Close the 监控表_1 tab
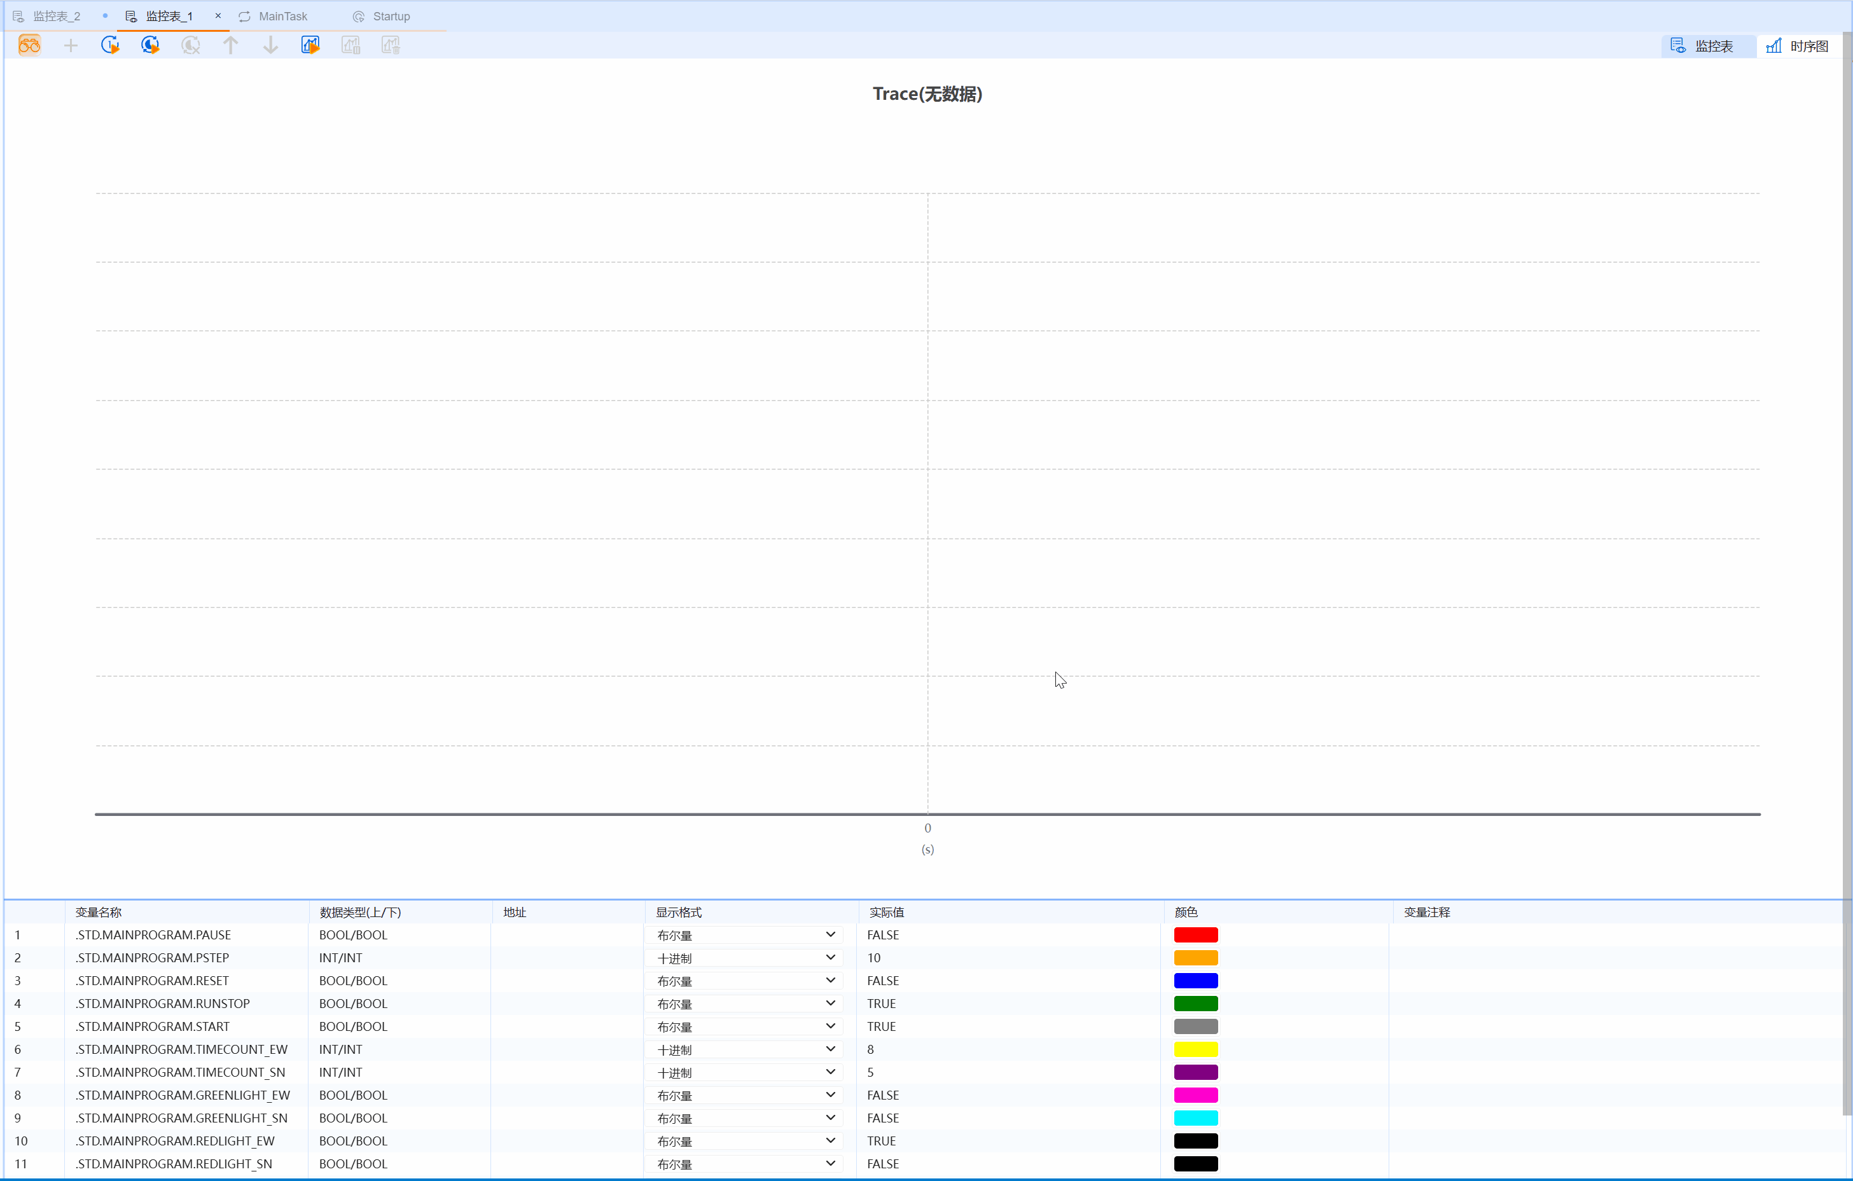This screenshot has width=1853, height=1181. click(x=218, y=15)
